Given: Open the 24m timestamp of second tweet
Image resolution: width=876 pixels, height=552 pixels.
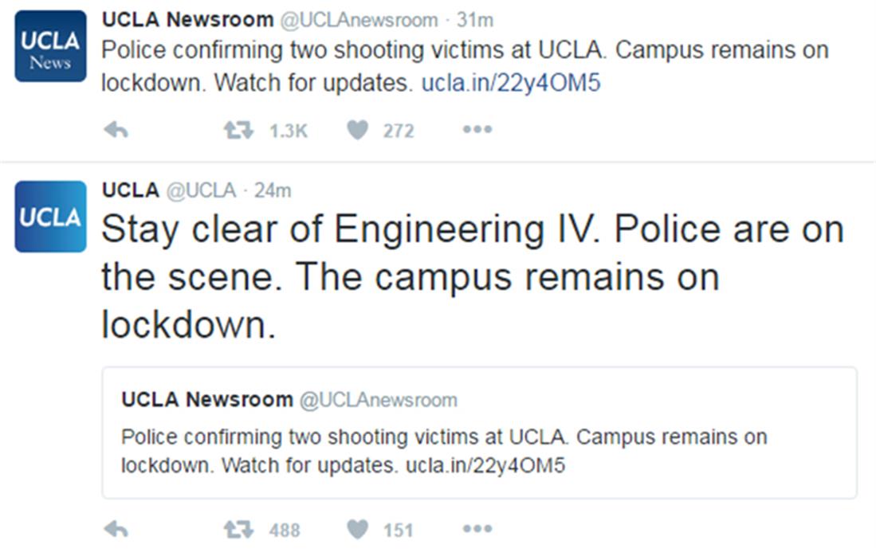Looking at the screenshot, I should [x=273, y=190].
